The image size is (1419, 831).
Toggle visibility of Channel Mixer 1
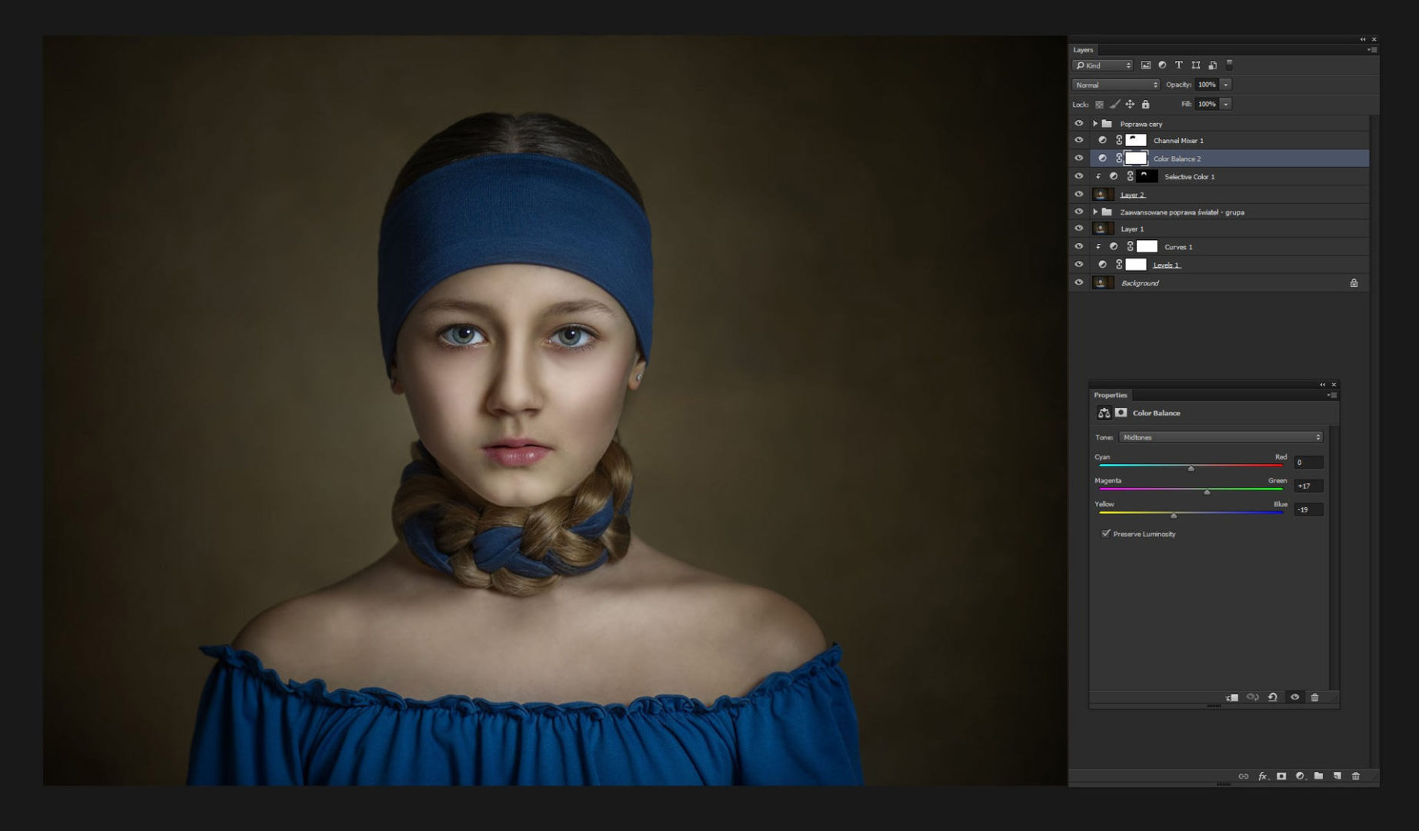1080,140
